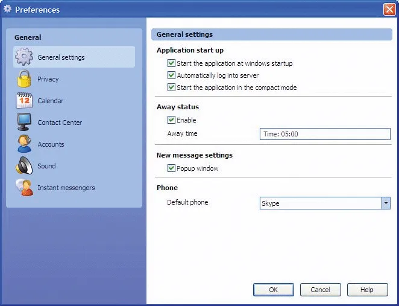
Task: Open Accounts headset user icon
Action: click(x=25, y=144)
